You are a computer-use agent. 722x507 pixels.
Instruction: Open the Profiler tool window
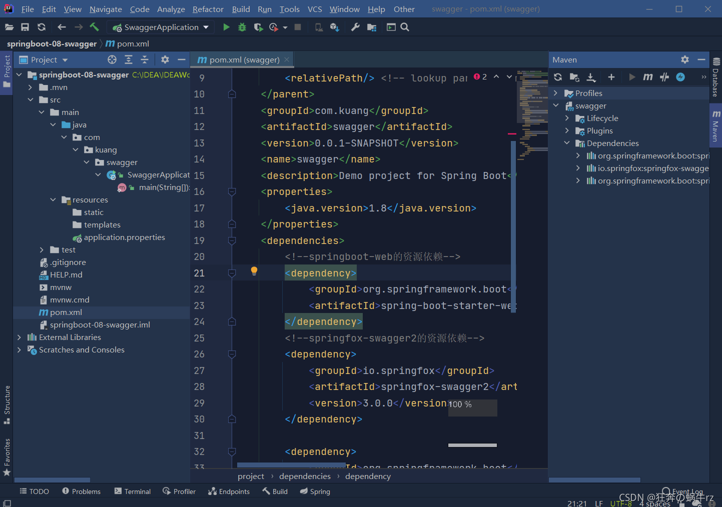pyautogui.click(x=179, y=491)
